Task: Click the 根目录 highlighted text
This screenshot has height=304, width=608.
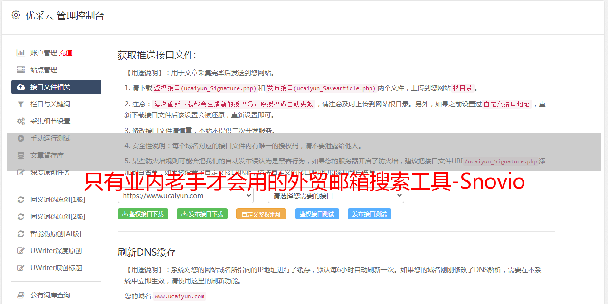Action: coord(463,88)
